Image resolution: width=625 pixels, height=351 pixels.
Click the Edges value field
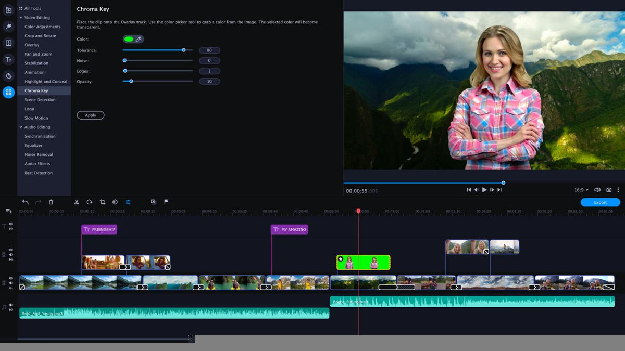[x=209, y=71]
